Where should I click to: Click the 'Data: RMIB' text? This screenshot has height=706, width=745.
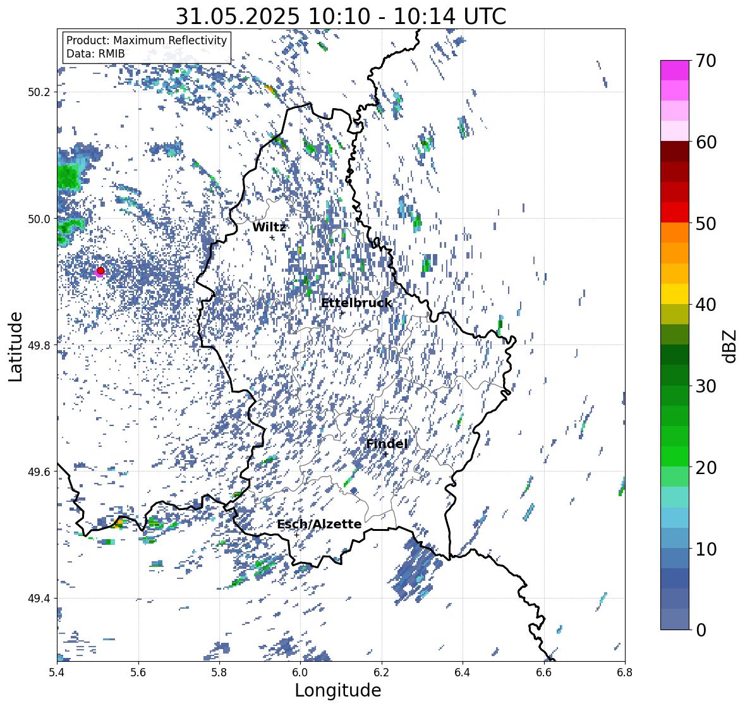click(x=95, y=54)
